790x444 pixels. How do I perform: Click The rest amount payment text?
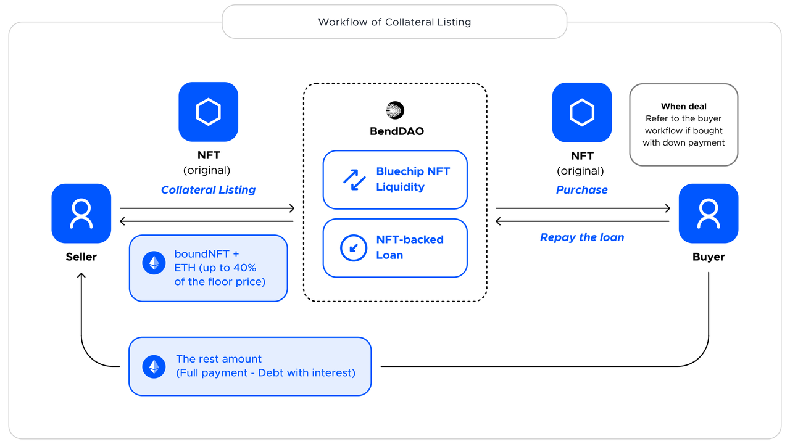tap(265, 366)
